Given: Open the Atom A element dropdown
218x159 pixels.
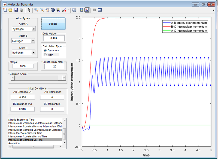Looking at the screenshot, I should point(23,29).
